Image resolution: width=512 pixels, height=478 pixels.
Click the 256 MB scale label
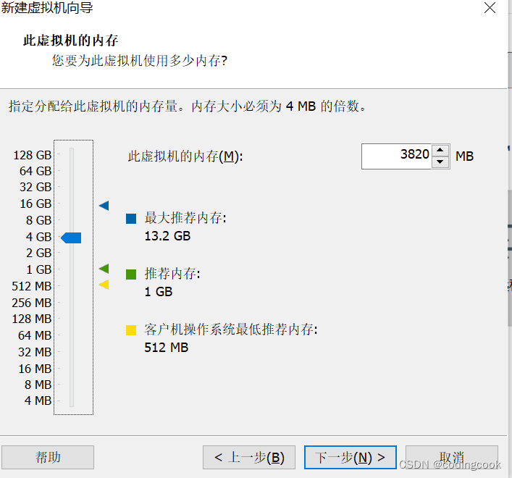click(x=32, y=303)
